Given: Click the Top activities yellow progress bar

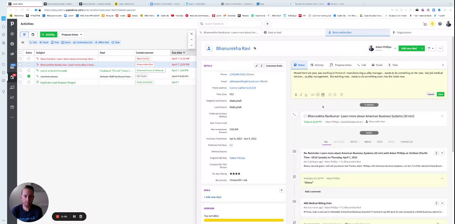Looking at the screenshot, I should click(244, 221).
